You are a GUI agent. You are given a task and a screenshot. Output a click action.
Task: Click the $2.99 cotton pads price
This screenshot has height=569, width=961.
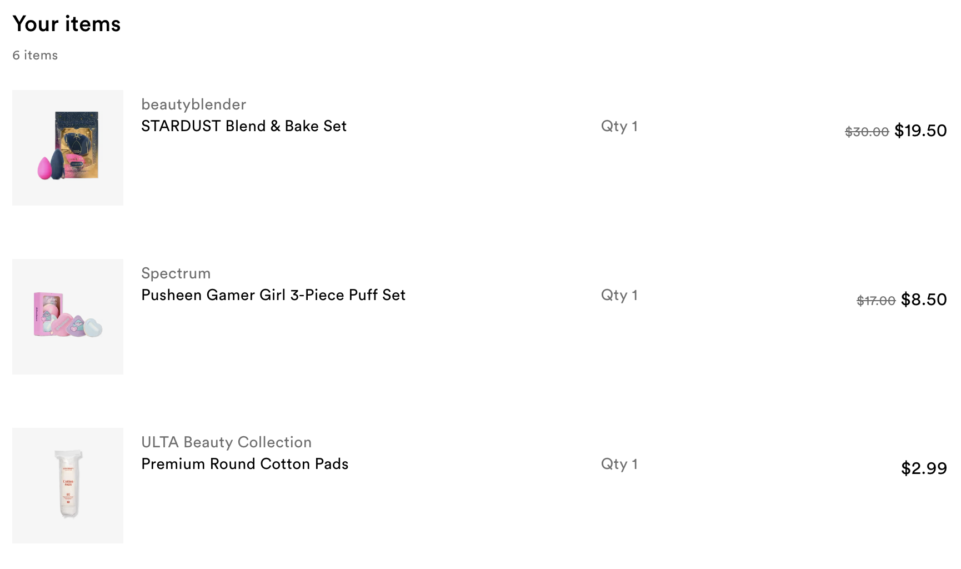[924, 468]
